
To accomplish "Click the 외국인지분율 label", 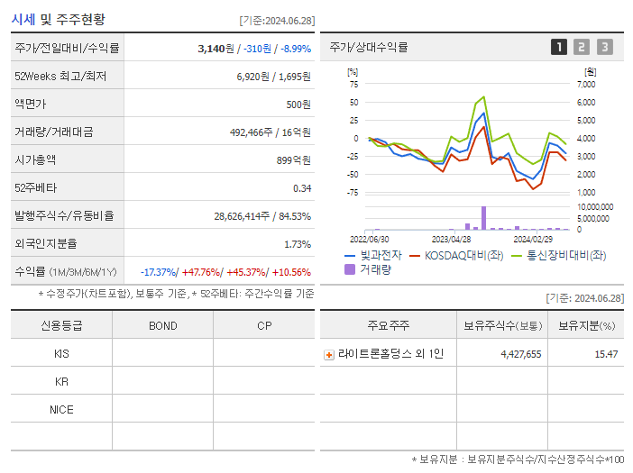I will point(46,243).
